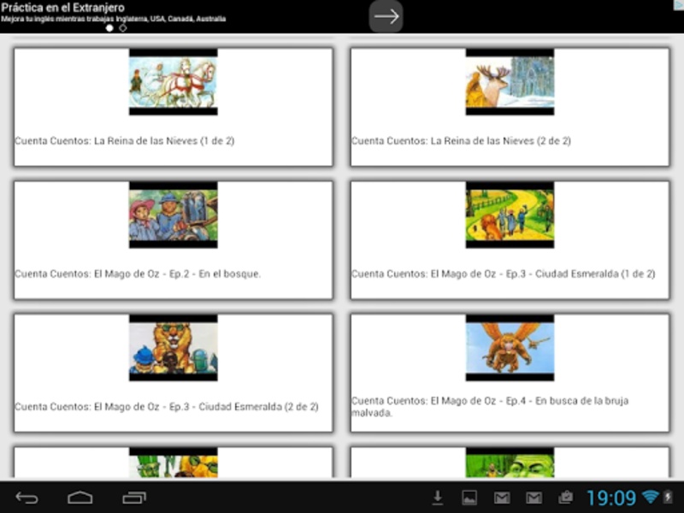Image resolution: width=684 pixels, height=513 pixels.
Task: Select title 'La Reina de las Nieves (1 de 2)'
Action: point(164,141)
